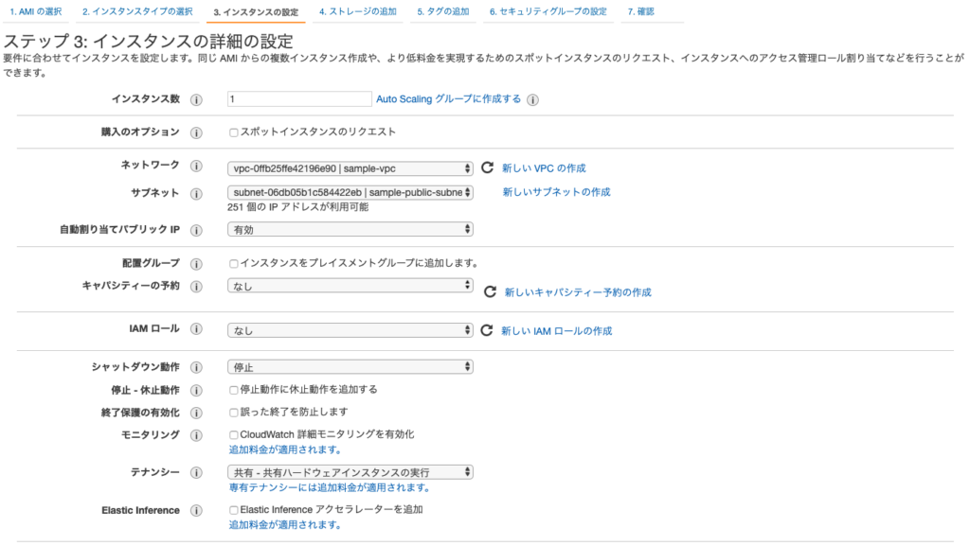Screen dimensions: 970x546
Task: Open 自動割り当てパブリック IP dropdown
Action: coord(350,229)
